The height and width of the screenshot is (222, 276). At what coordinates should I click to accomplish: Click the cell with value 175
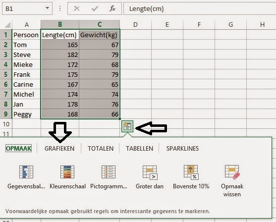(60, 74)
